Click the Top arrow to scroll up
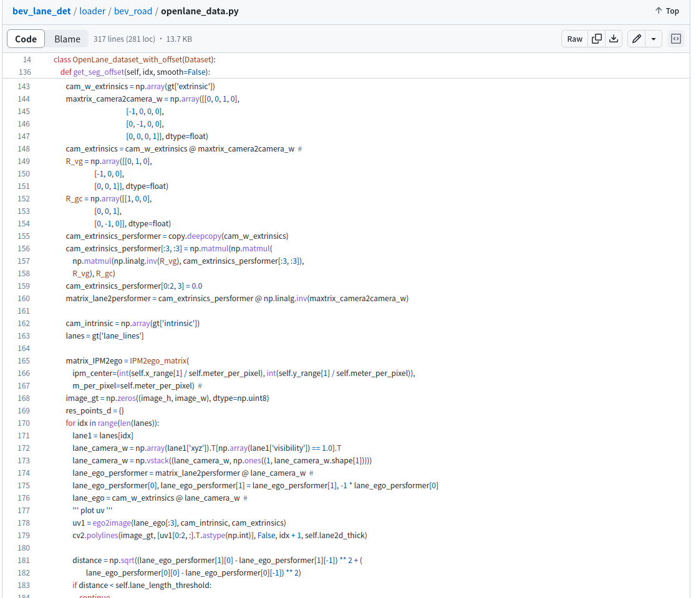Viewport: 696px width, 598px height. [667, 11]
